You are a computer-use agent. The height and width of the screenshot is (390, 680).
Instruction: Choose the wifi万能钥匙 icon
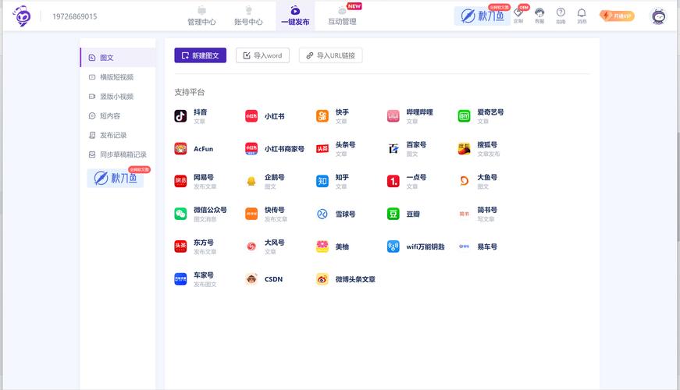coord(393,246)
